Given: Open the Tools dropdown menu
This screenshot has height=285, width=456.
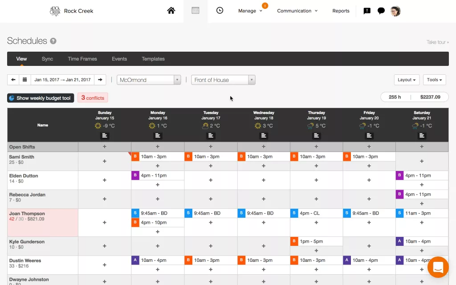Looking at the screenshot, I should point(434,80).
